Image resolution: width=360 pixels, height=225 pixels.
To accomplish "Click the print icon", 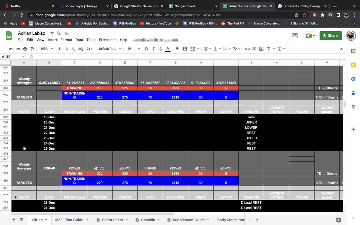I will pyautogui.click(x=25, y=49).
